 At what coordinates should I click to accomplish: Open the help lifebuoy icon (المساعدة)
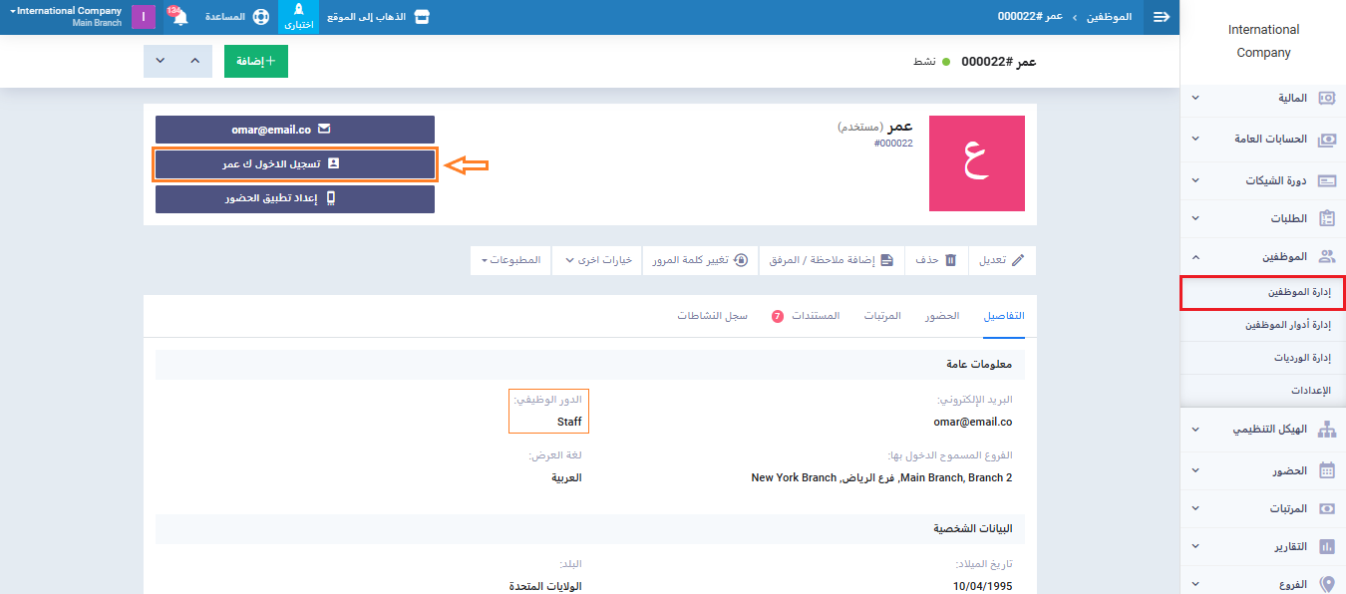pos(260,17)
